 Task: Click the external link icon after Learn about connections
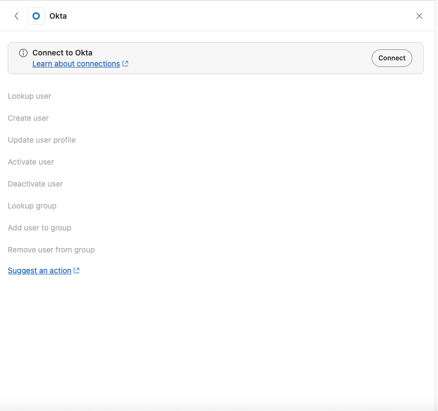[x=126, y=64]
